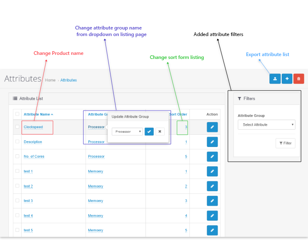The image size is (308, 242).
Task: Click the test 5 attribute name
Action: (28, 230)
